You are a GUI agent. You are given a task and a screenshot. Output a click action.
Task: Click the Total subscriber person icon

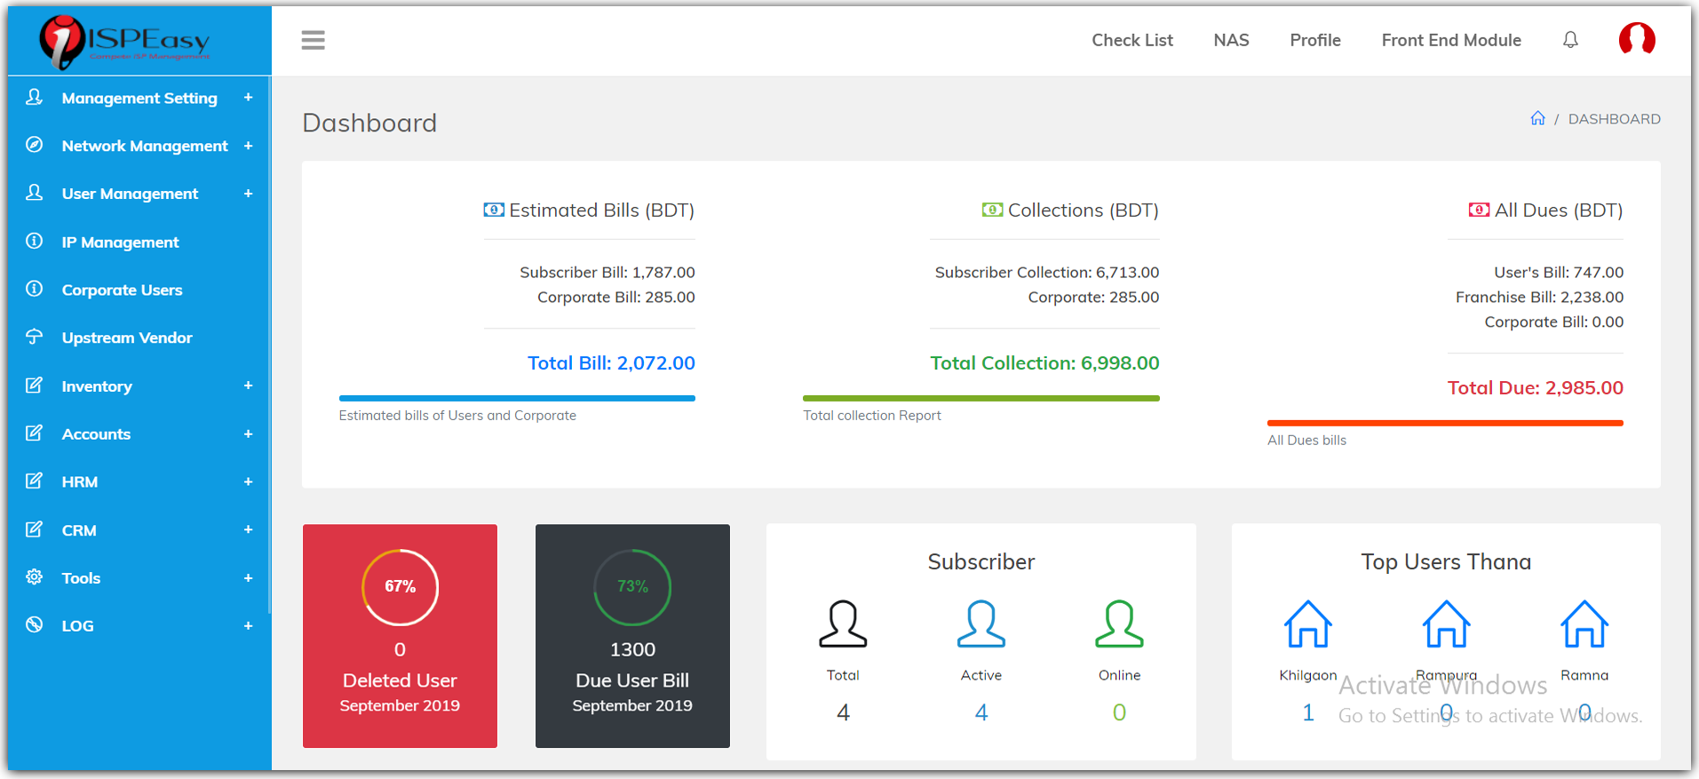tap(843, 624)
